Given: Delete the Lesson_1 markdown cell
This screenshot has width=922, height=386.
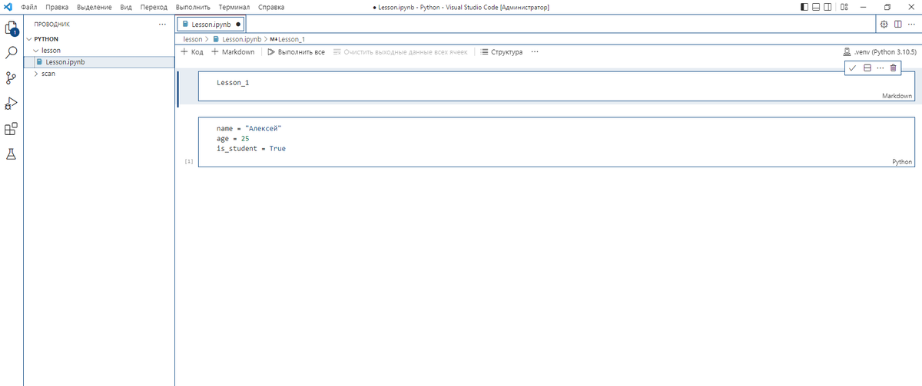Looking at the screenshot, I should [x=893, y=68].
